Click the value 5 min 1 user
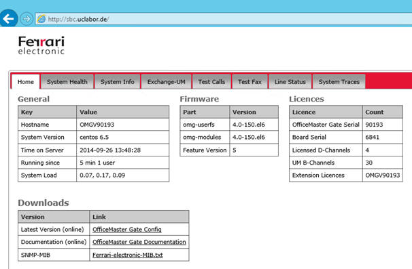The height and width of the screenshot is (269, 412). (122, 163)
